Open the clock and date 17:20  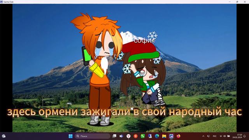[237, 136]
